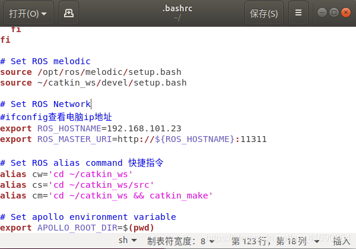Image resolution: width=356 pixels, height=249 pixels.
Task: Maximize the gedit window
Action: tap(334, 12)
